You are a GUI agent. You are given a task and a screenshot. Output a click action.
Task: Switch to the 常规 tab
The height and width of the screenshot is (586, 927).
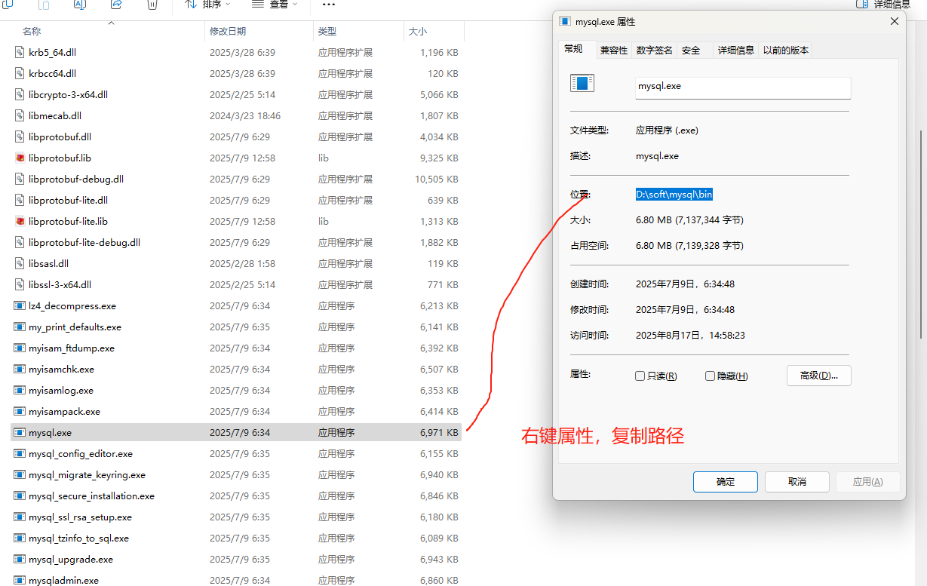[574, 49]
